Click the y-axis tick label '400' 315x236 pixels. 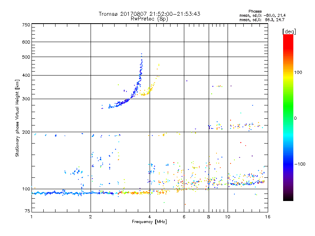(26, 76)
